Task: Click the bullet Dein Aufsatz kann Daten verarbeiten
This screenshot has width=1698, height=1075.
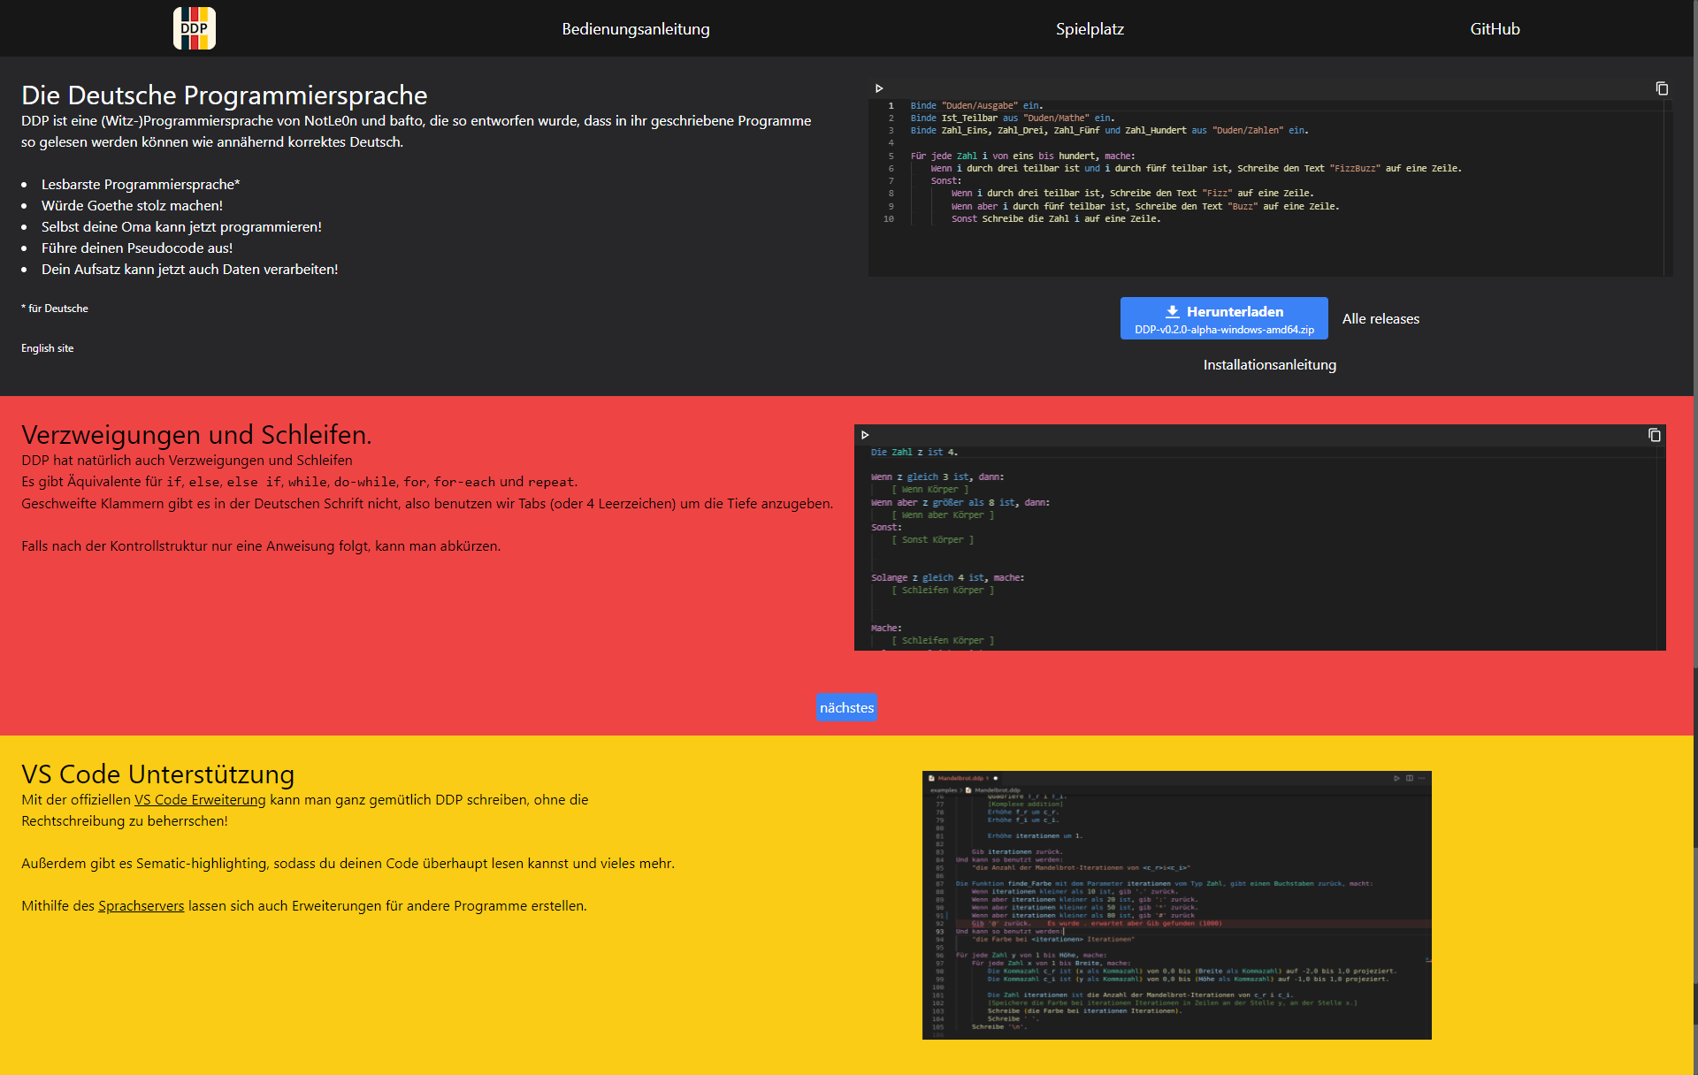Action: [x=189, y=269]
